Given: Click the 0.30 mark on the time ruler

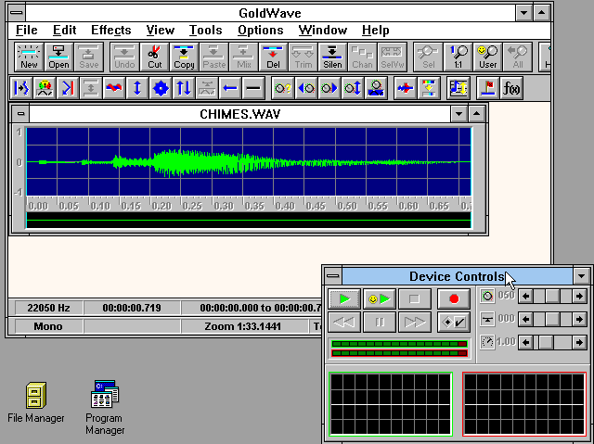Looking at the screenshot, I should pos(224,206).
